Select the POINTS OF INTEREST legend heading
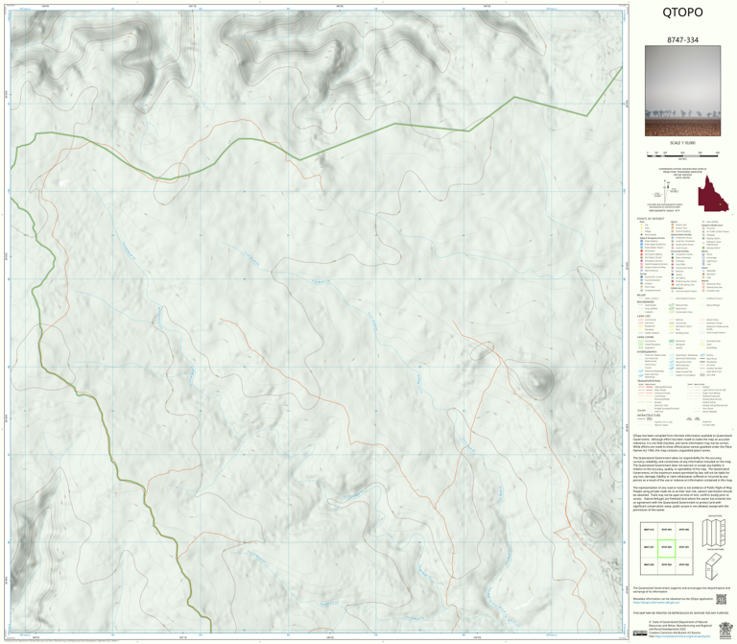The height and width of the screenshot is (644, 737). pos(651,219)
